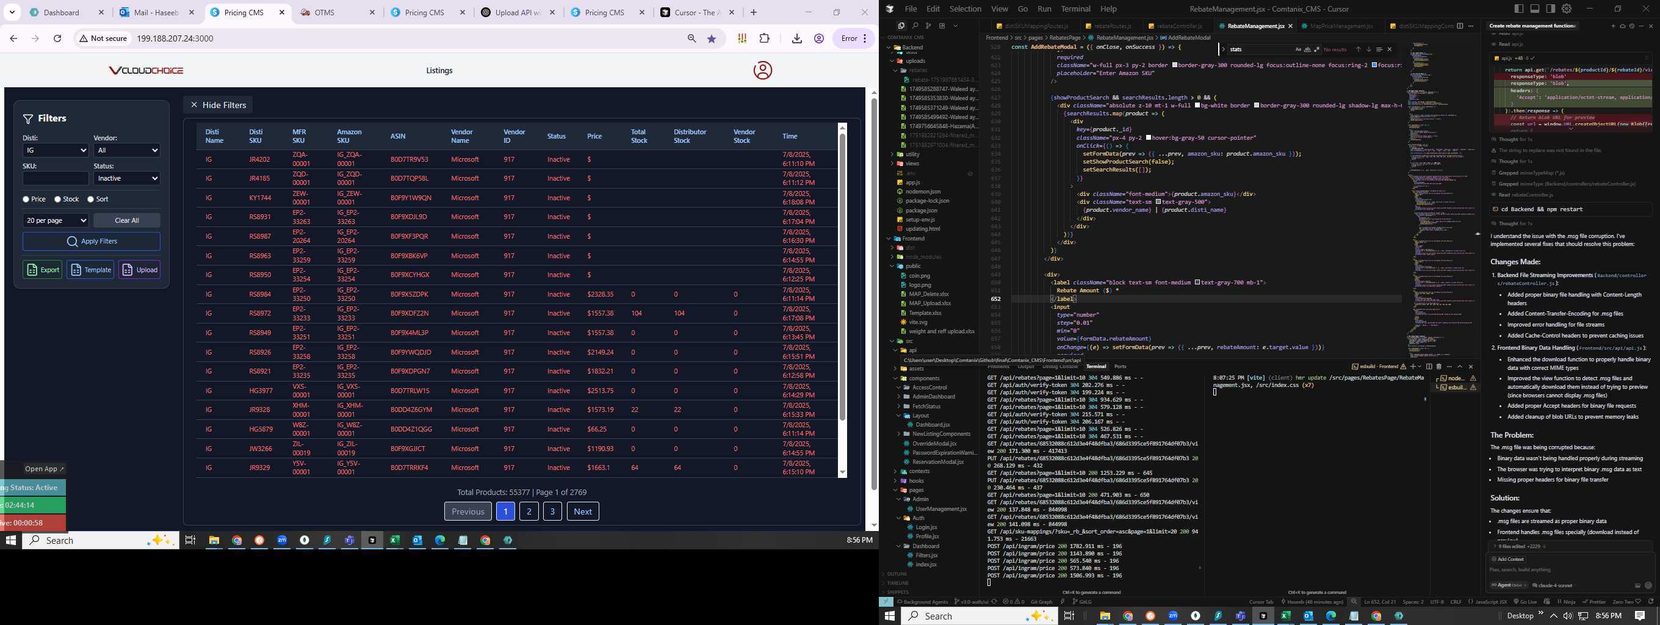Image resolution: width=1660 pixels, height=625 pixels.
Task: Open the user profile icon in Pricing CMS
Action: click(x=762, y=70)
